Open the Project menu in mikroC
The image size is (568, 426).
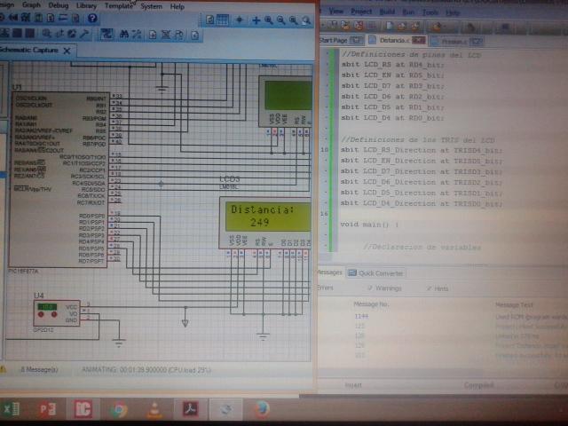361,12
